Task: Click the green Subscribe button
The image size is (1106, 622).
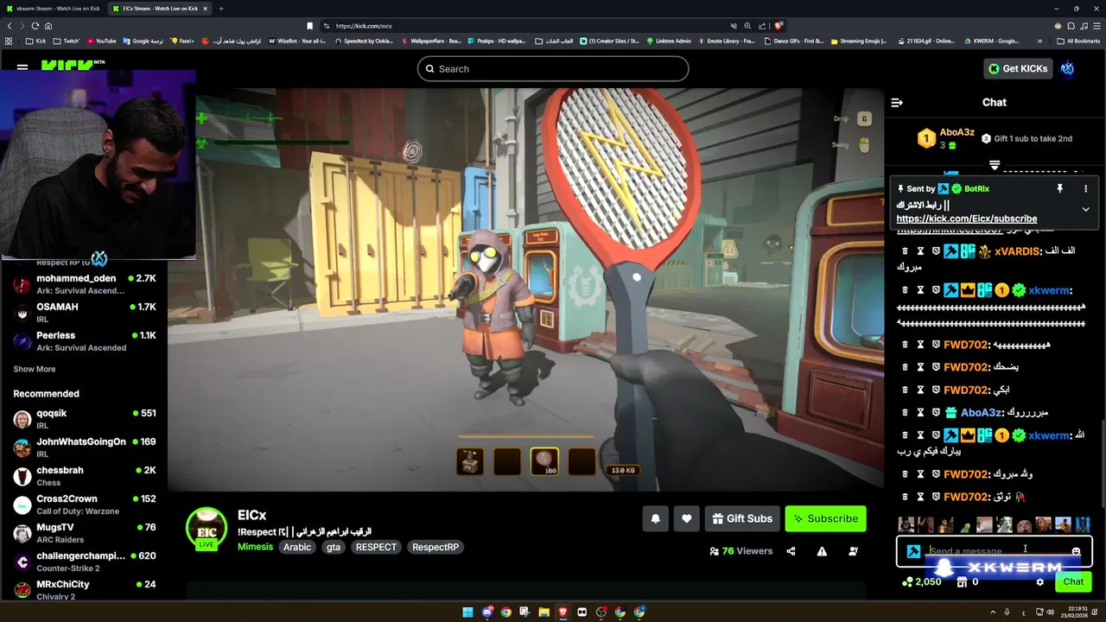Action: [x=825, y=518]
